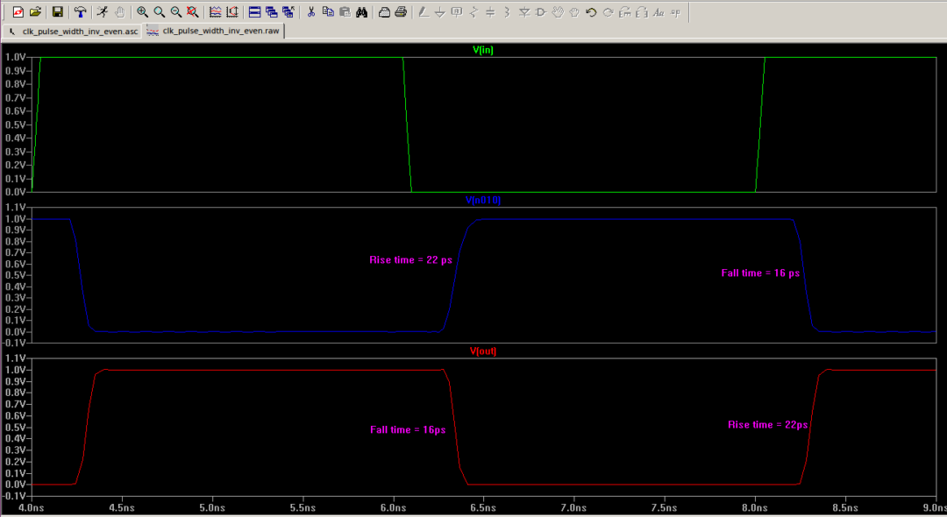
Task: Click the Label Net icon
Action: point(457,12)
